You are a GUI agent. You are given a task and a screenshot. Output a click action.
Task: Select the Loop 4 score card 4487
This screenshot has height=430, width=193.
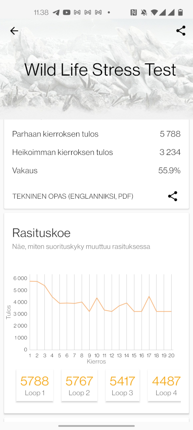pyautogui.click(x=164, y=385)
